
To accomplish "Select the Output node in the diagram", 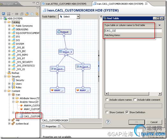I will point(64,32).
